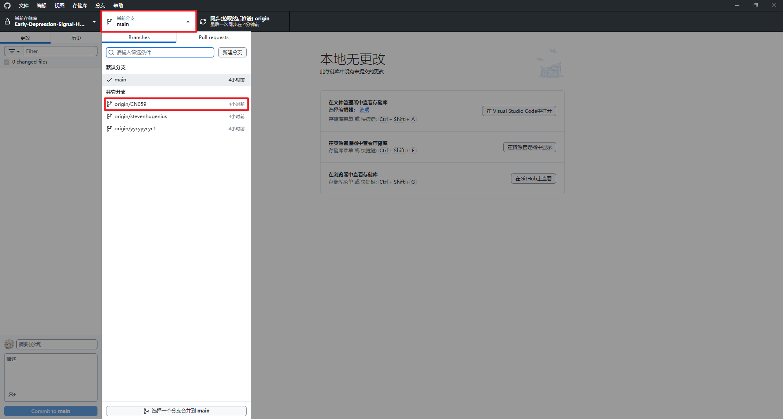The image size is (783, 419).
Task: Click the sync arrows icon for origin
Action: click(203, 22)
